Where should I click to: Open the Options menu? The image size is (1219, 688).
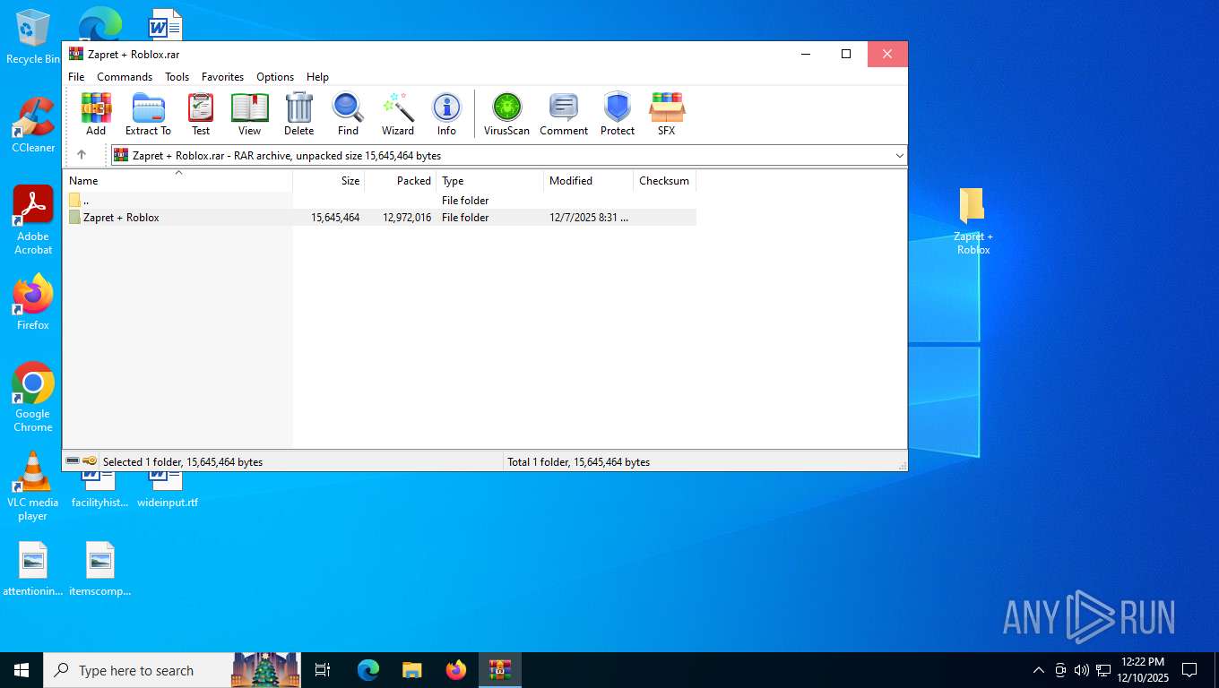275,77
